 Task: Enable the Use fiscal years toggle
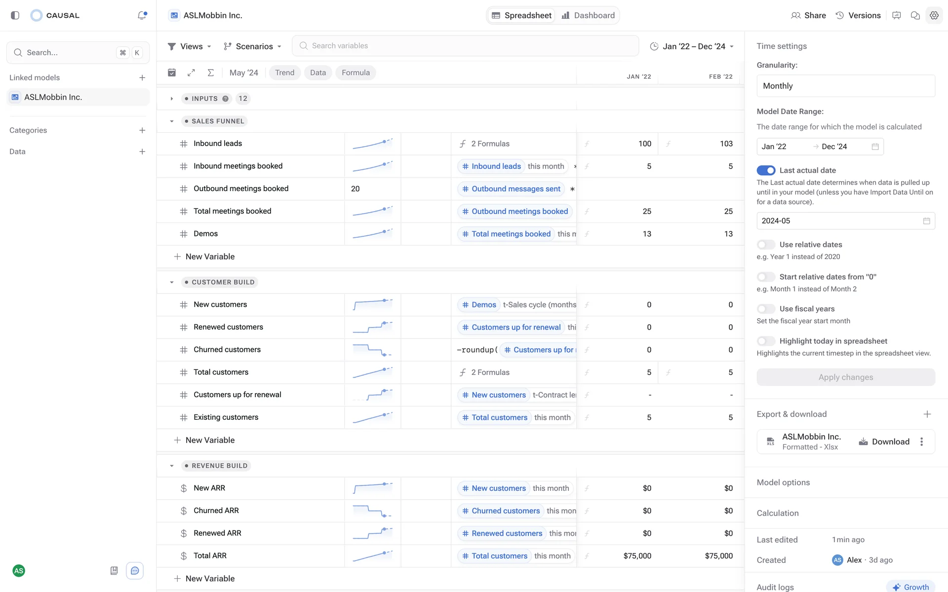click(x=766, y=309)
